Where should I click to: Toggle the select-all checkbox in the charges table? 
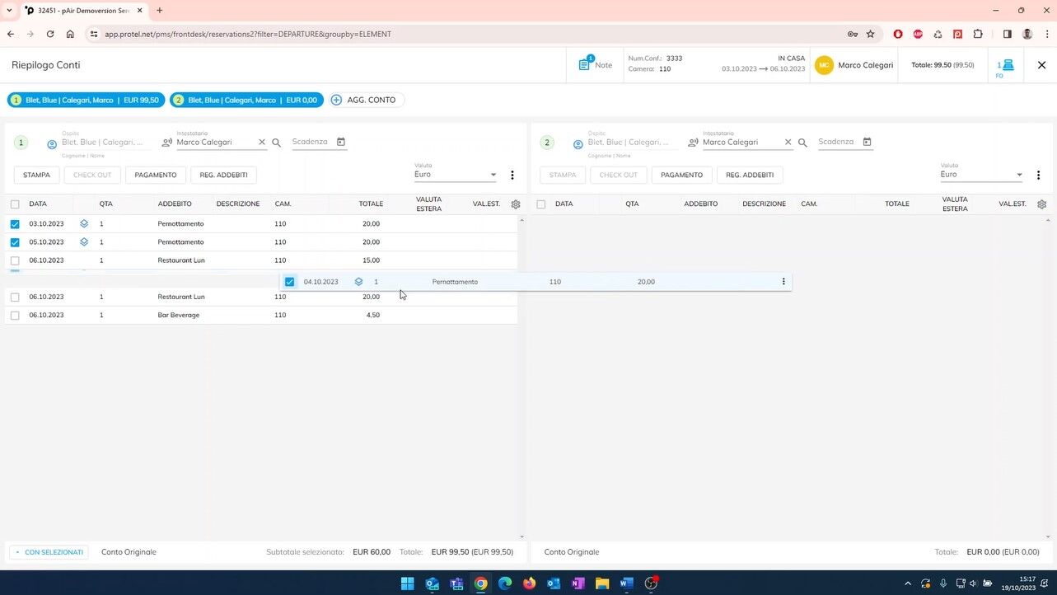[15, 204]
